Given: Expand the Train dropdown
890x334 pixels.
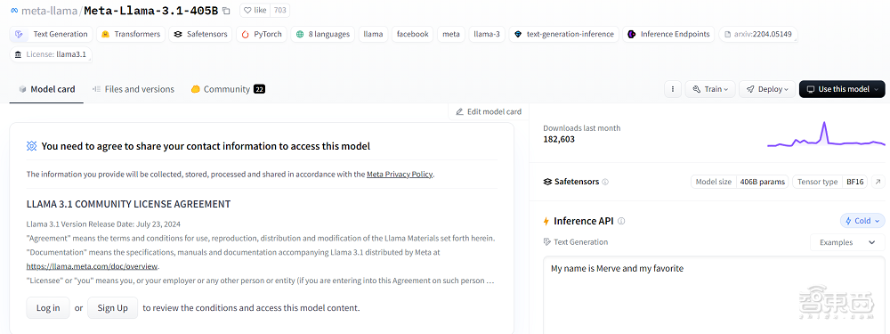Looking at the screenshot, I should (x=710, y=89).
